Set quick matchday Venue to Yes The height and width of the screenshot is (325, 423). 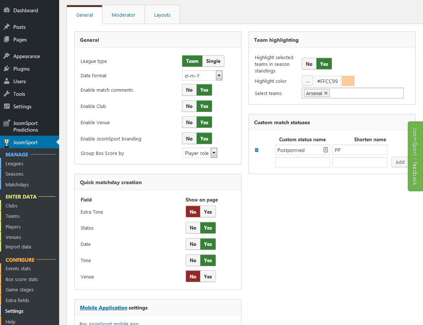coord(208,277)
